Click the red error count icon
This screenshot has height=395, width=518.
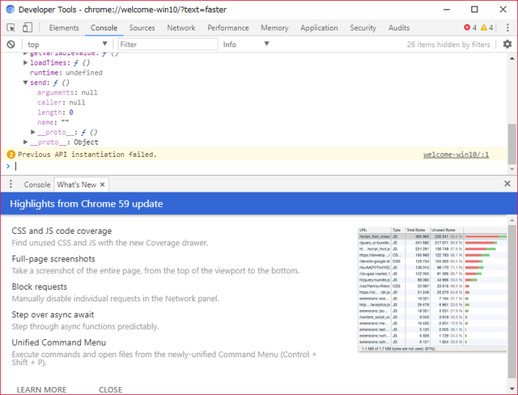467,28
